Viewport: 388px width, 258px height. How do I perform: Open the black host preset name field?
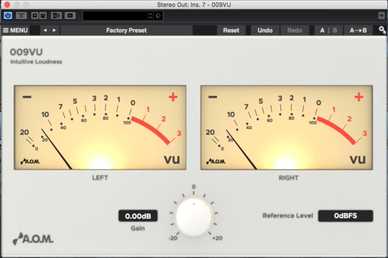pos(115,16)
